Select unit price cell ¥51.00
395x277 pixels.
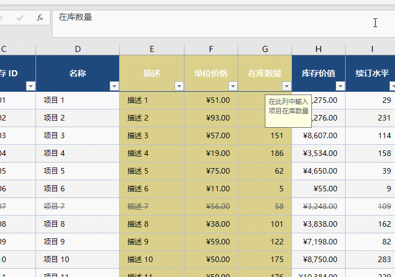pos(211,100)
